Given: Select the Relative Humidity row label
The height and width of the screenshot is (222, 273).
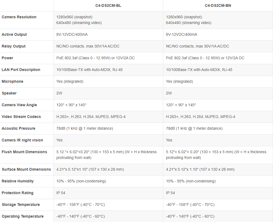Looking at the screenshot, I should (x=18, y=181).
